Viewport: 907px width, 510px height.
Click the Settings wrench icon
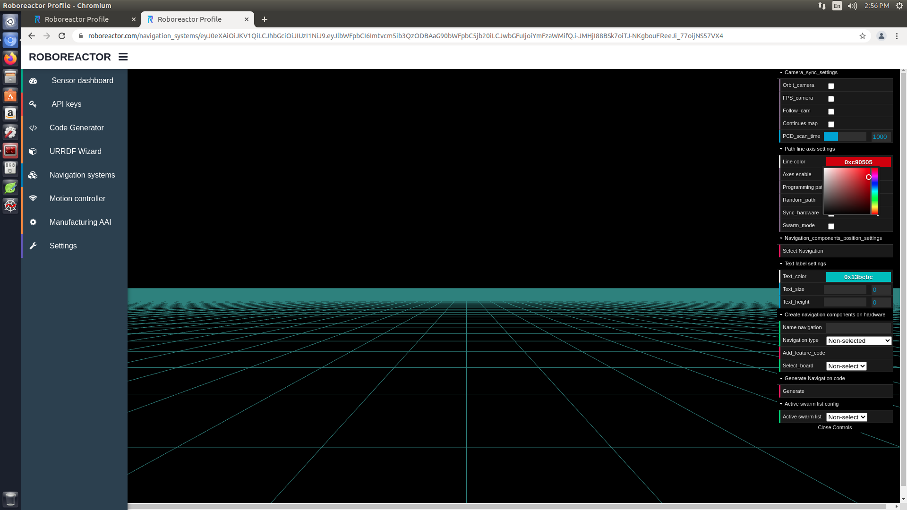coord(33,246)
